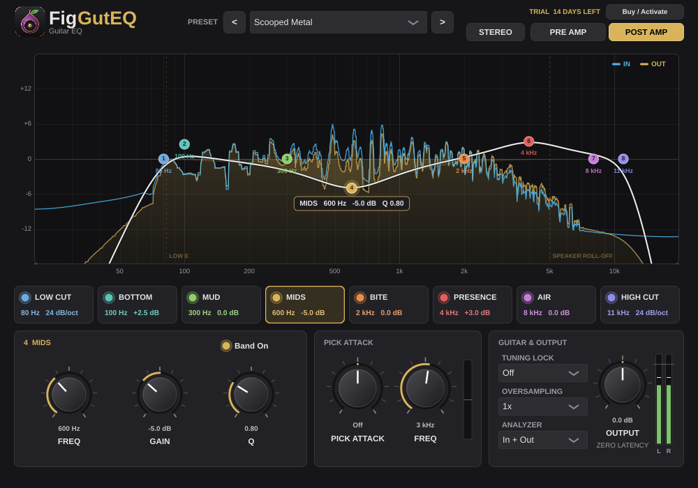Viewport: 698px width, 488px height.
Task: Click the IN legend indicator
Action: [621, 64]
